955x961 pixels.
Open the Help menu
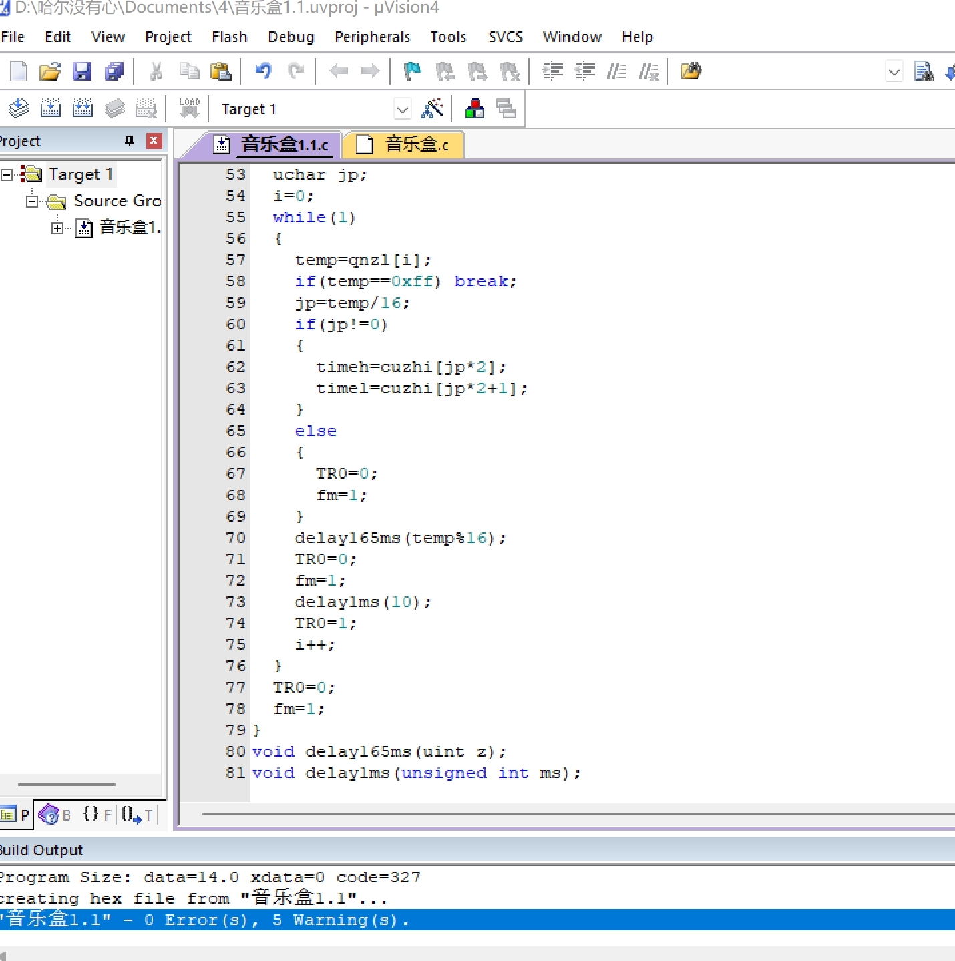(638, 37)
